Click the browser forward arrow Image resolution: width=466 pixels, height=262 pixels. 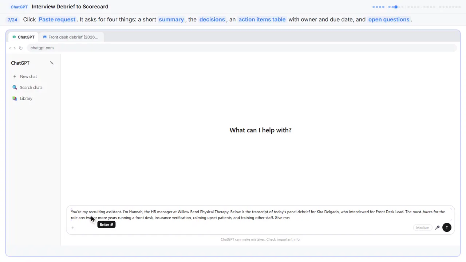coord(15,48)
